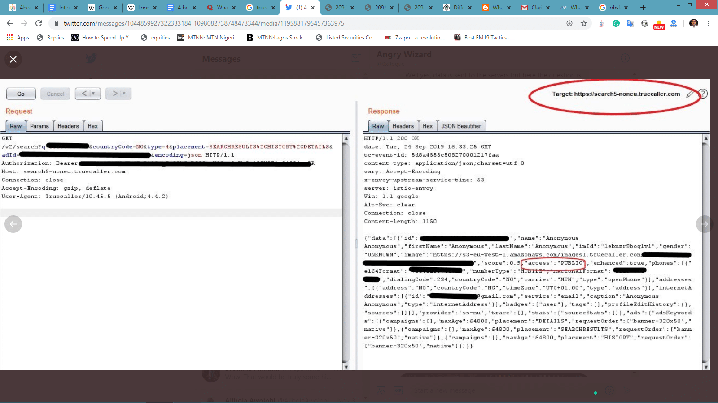Click the User-Agent Truecaller request line
This screenshot has height=403, width=718.
(x=85, y=197)
